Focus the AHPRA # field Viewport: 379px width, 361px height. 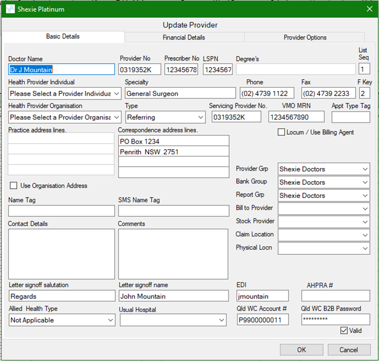click(x=335, y=296)
